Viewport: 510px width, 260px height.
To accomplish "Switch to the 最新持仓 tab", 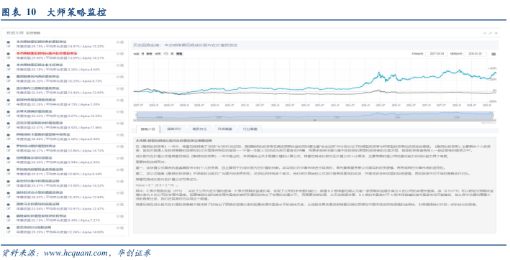I will [199, 129].
